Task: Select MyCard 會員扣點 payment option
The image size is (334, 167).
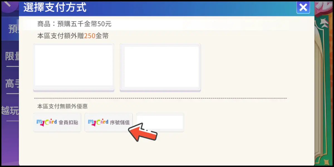Action: coord(57,122)
